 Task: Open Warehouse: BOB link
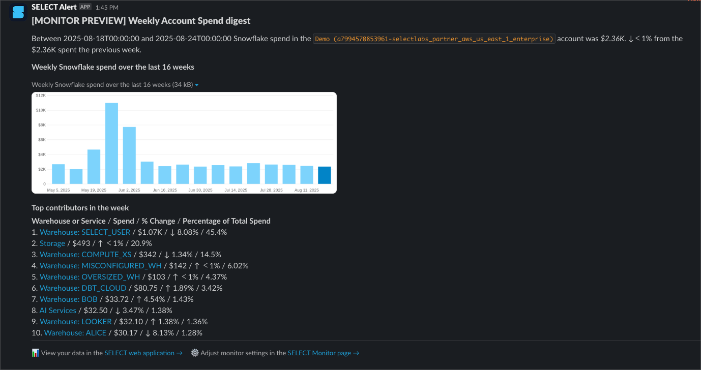(x=69, y=299)
